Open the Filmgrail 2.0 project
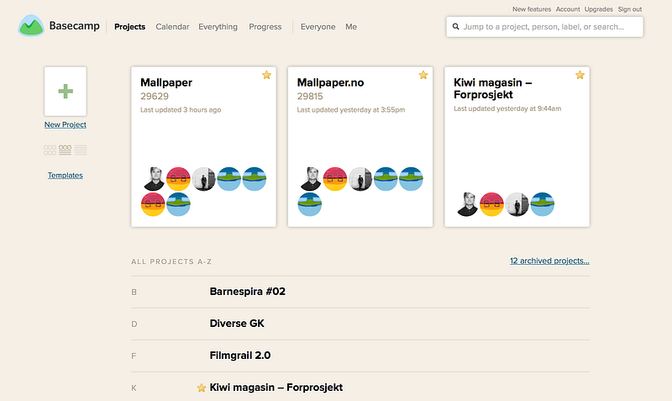This screenshot has width=672, height=401. (x=240, y=356)
